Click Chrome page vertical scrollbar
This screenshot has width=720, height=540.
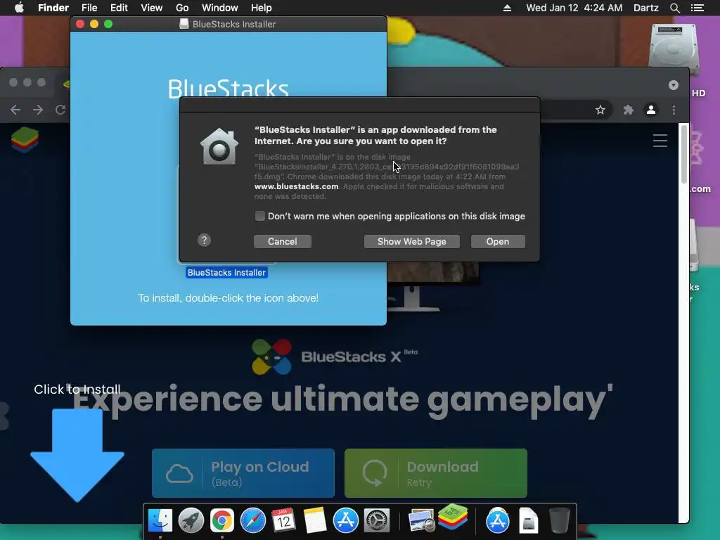683,154
